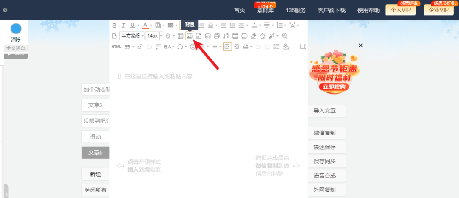
Task: Set the font color with the red-underlined A
Action: (x=145, y=25)
